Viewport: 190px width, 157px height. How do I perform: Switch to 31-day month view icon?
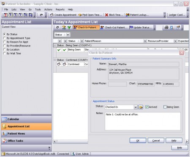click(25, 15)
